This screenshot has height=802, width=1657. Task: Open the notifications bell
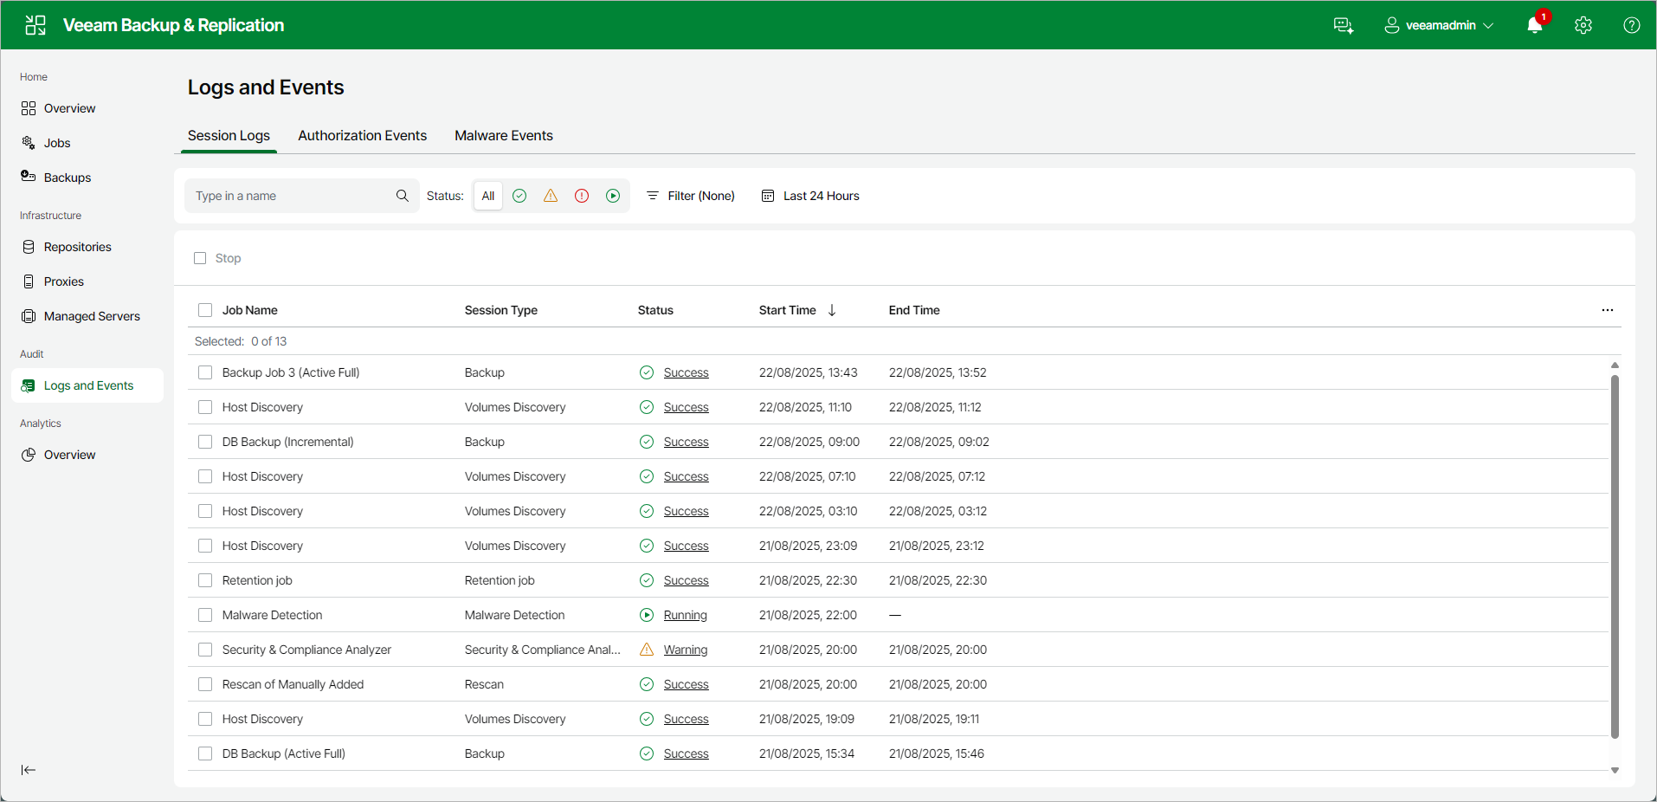(1534, 25)
